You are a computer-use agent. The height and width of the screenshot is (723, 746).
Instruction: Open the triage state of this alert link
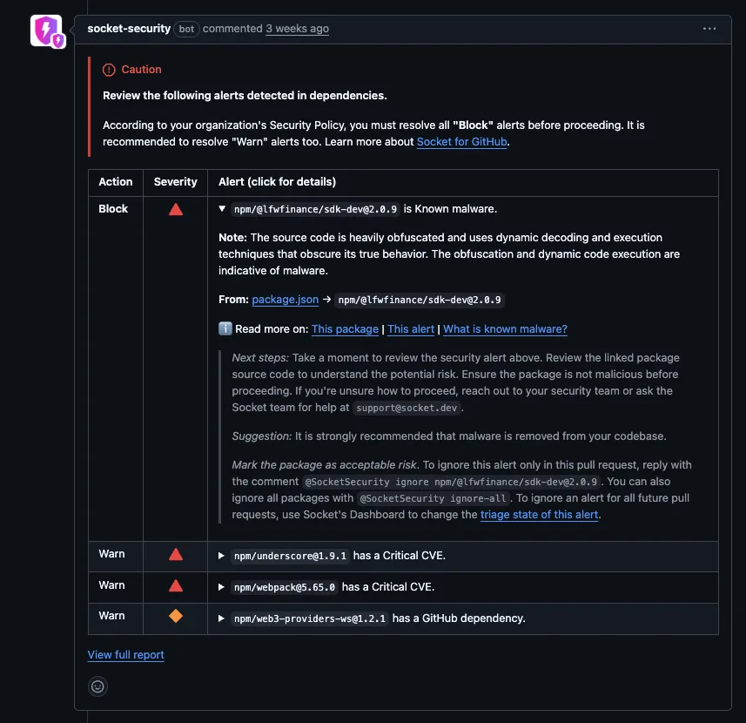(539, 514)
